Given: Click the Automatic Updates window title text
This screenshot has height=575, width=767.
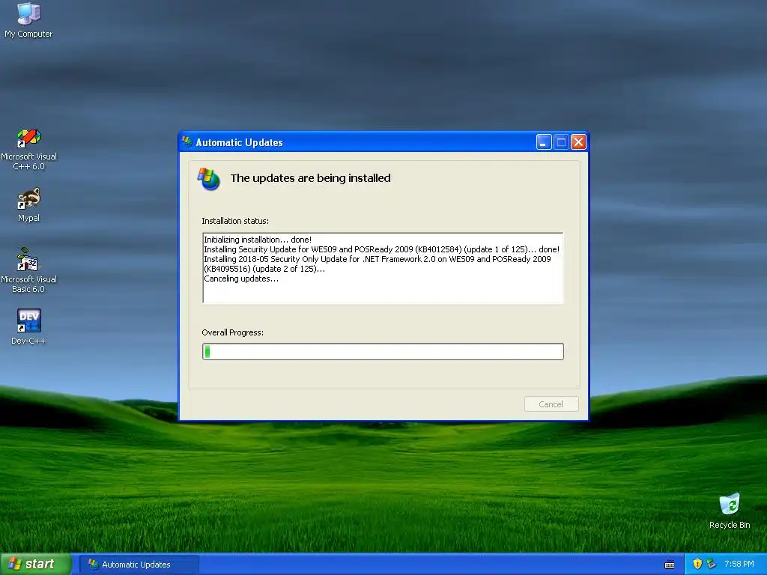Looking at the screenshot, I should 239,142.
